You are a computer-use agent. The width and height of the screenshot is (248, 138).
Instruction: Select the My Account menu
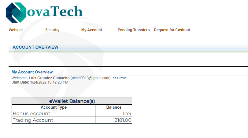(91, 30)
